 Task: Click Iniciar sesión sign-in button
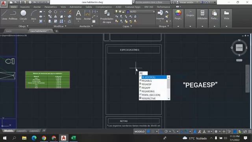click(x=187, y=2)
